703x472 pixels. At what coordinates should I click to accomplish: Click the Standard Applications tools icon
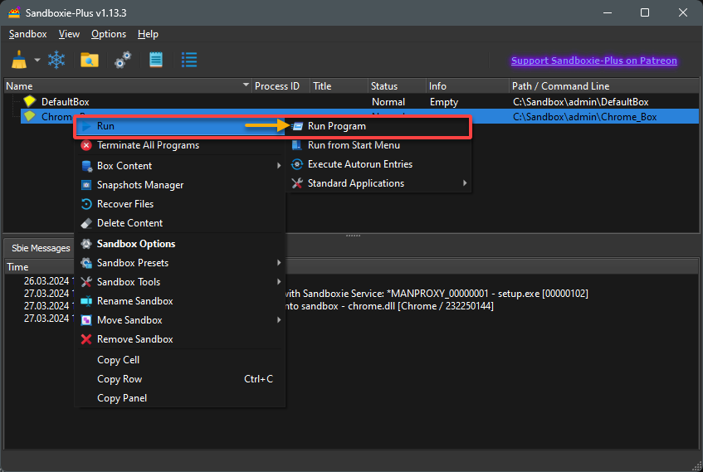pyautogui.click(x=297, y=183)
